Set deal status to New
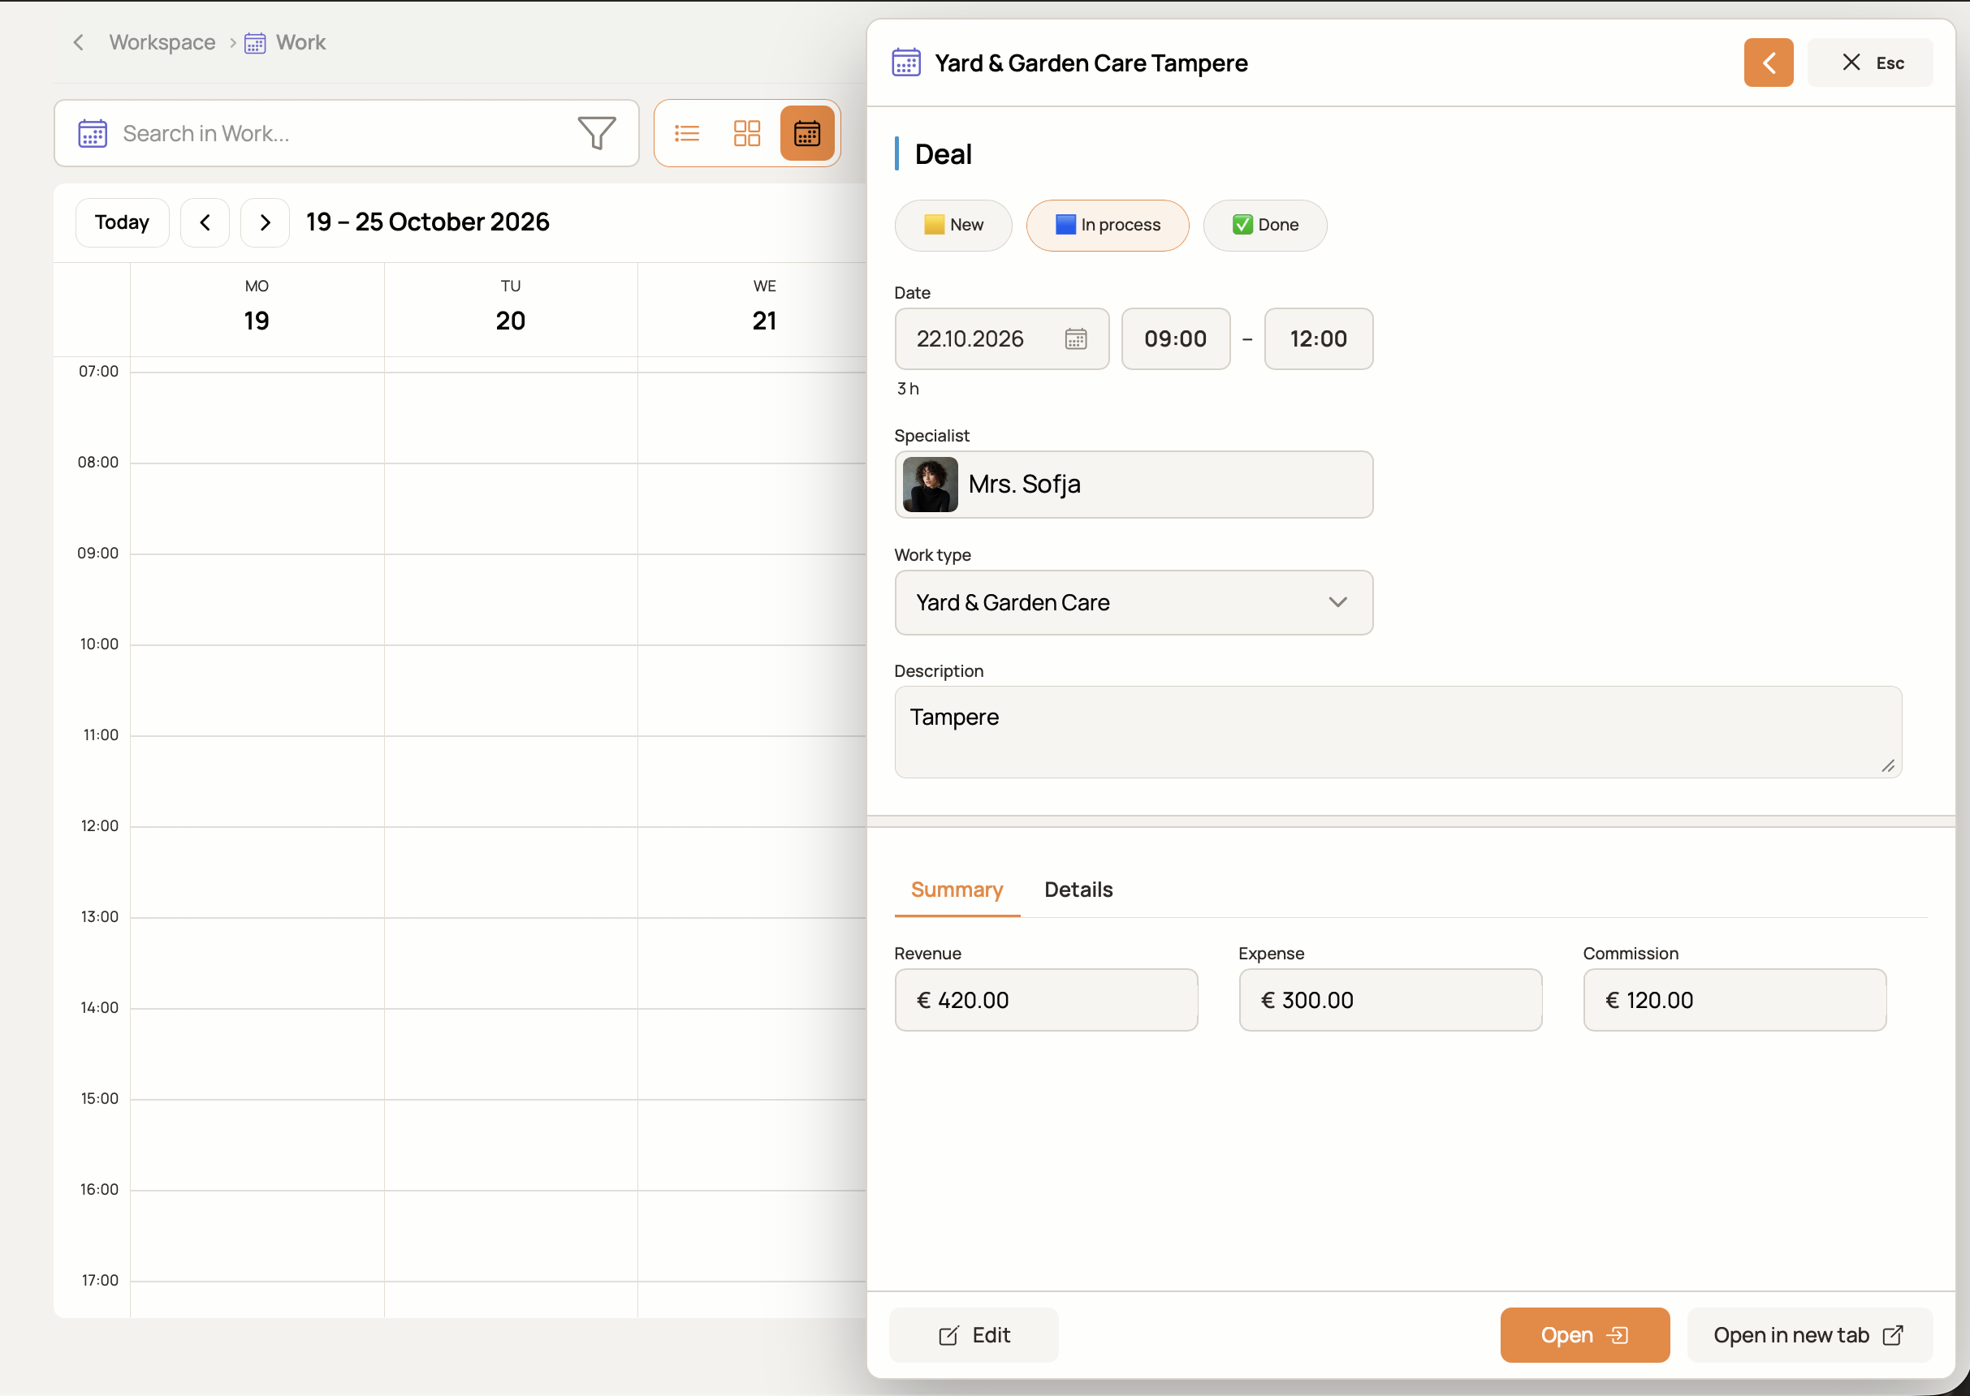The image size is (1970, 1396). pos(953,225)
